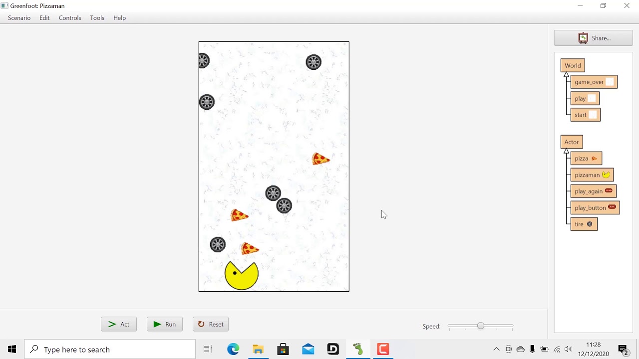Select the play_button actor class

pos(595,208)
